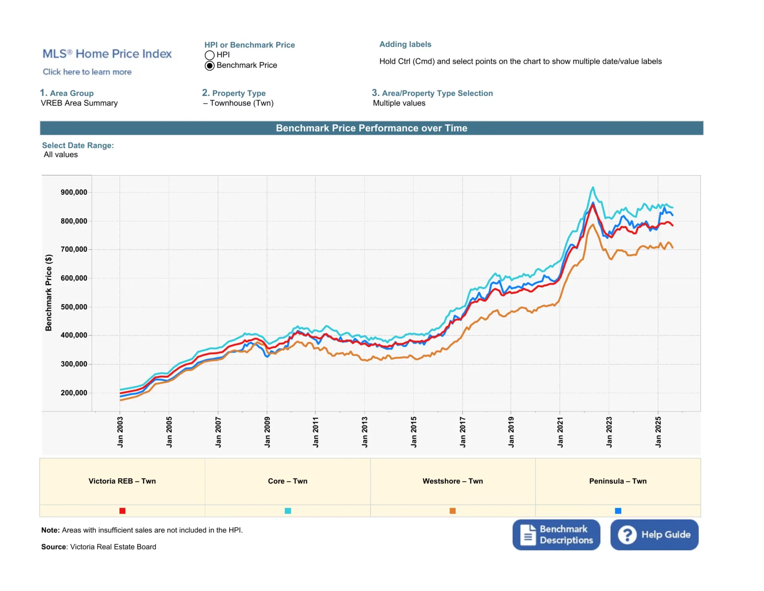
Task: Open the Benchmark Descriptions button
Action: point(556,535)
